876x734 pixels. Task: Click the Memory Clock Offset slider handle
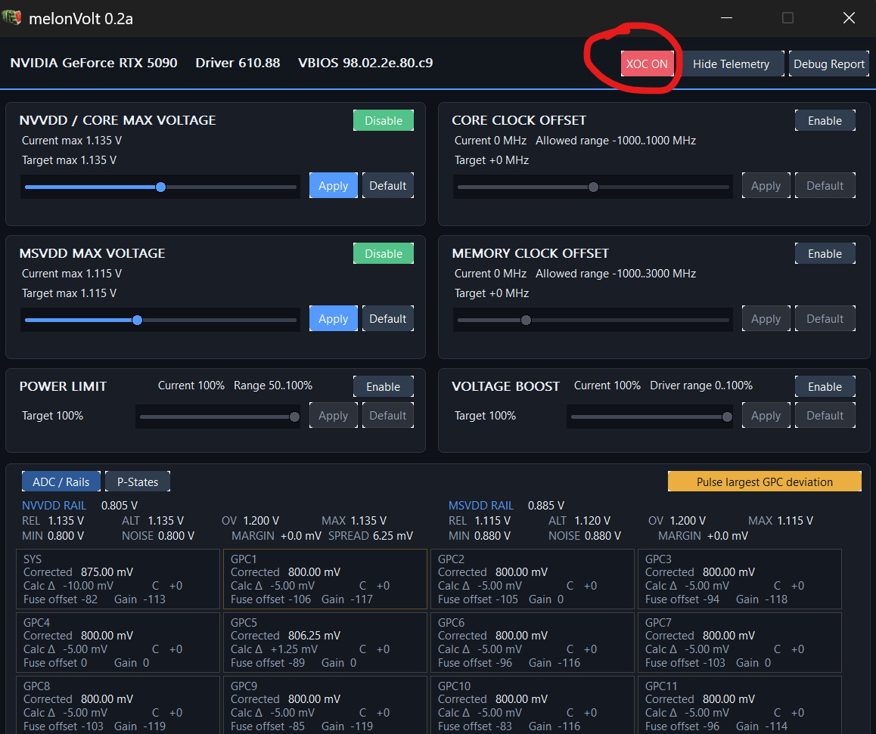(526, 320)
